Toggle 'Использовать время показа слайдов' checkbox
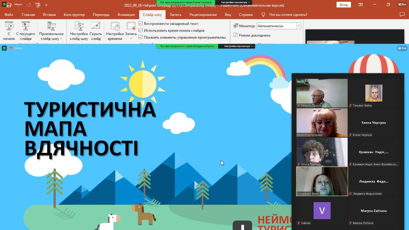The height and width of the screenshot is (230, 409). coord(141,30)
